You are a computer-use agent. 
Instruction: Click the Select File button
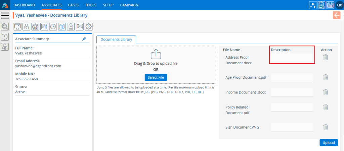[x=156, y=77]
